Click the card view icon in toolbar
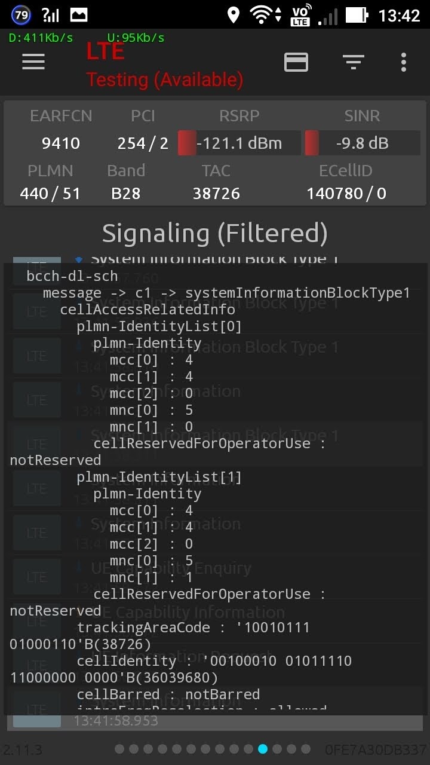This screenshot has height=765, width=430. [296, 62]
